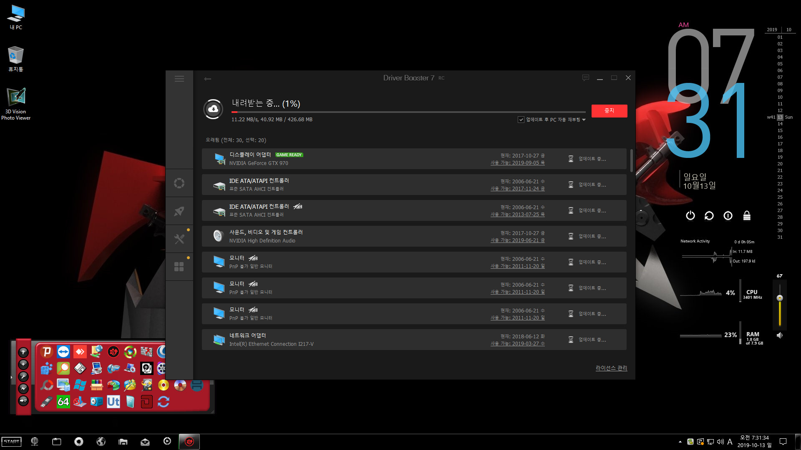Screen dimensions: 801x450
Task: Open the Scan section in Driver Booster sidebar
Action: click(179, 183)
